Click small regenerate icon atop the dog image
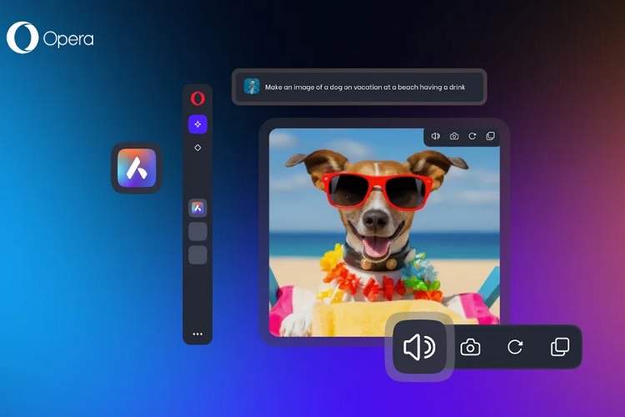The width and height of the screenshot is (625, 417). coord(472,136)
